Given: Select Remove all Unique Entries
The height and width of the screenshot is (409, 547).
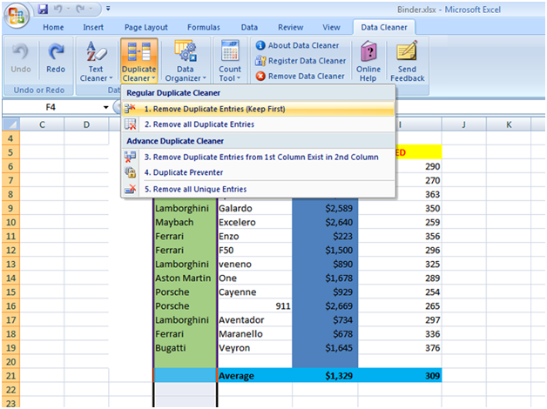Looking at the screenshot, I should pos(258,189).
